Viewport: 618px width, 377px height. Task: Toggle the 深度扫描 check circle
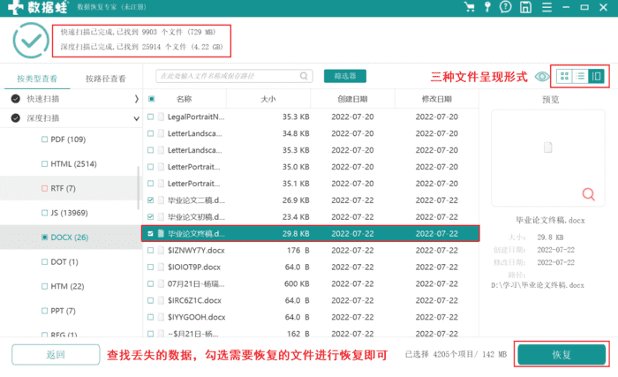pyautogui.click(x=15, y=118)
